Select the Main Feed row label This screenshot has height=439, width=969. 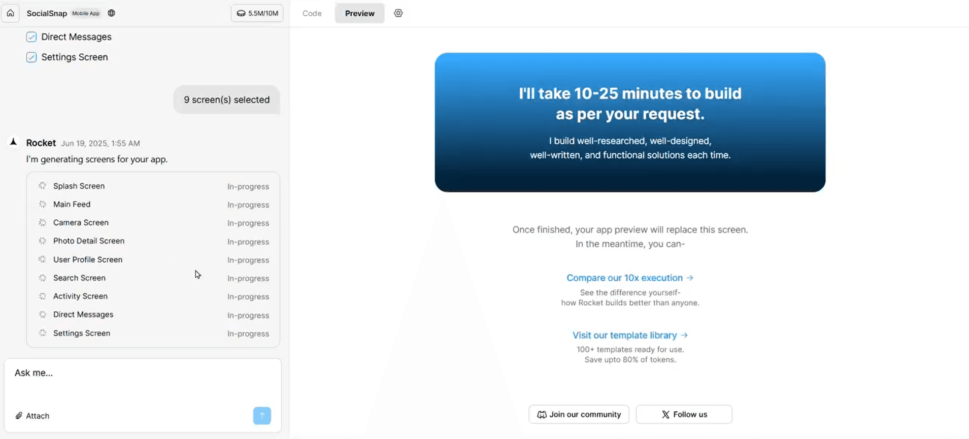(72, 204)
